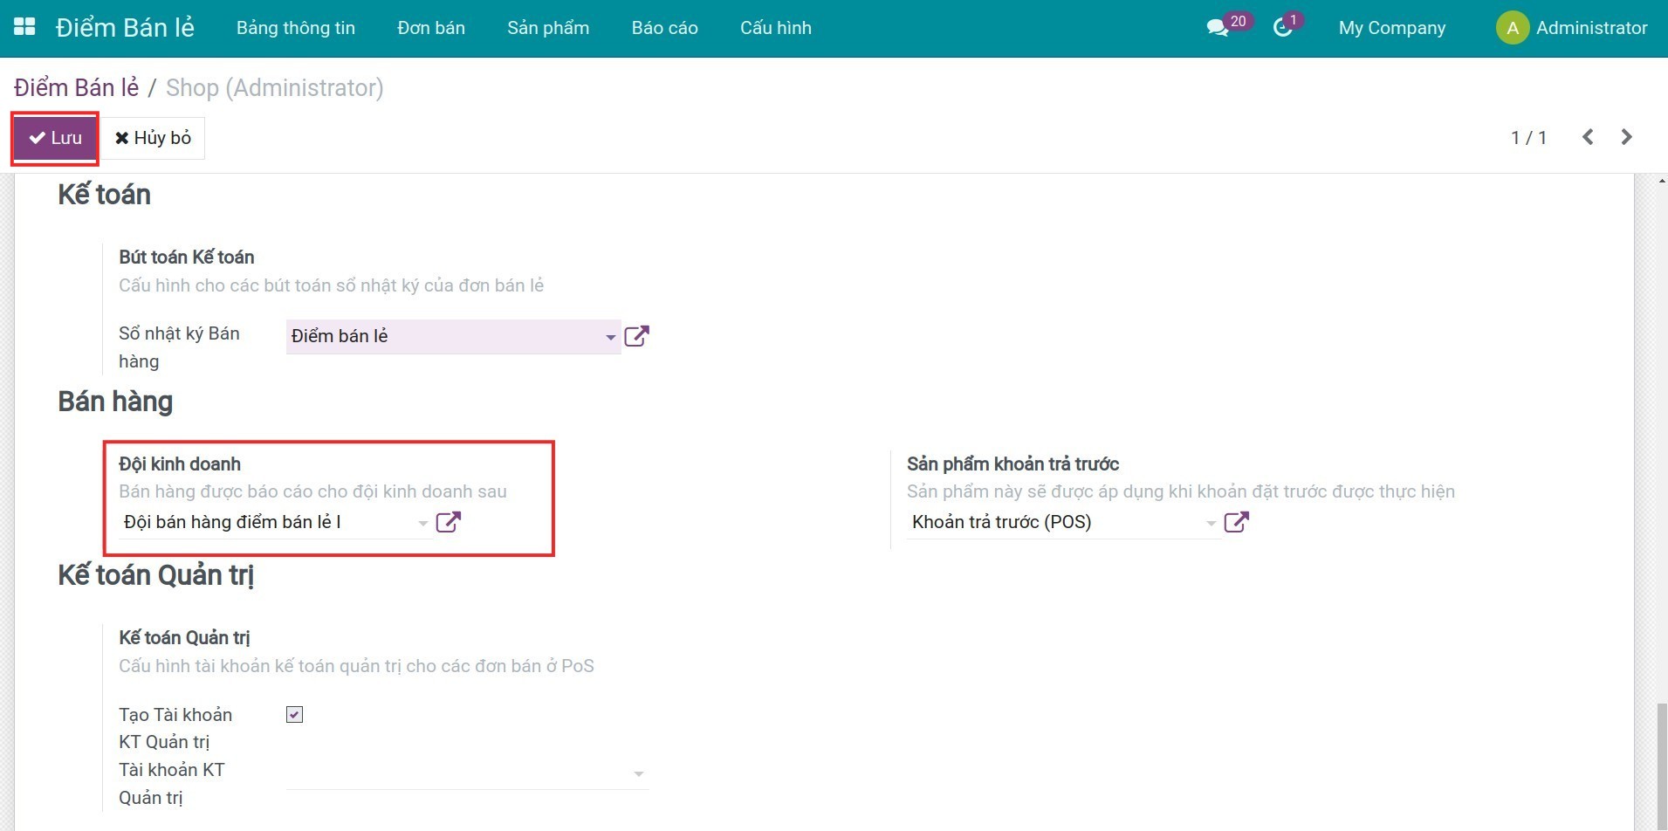Image resolution: width=1668 pixels, height=831 pixels.
Task: Open external link for Đội kinh doanh
Action: [x=448, y=522]
